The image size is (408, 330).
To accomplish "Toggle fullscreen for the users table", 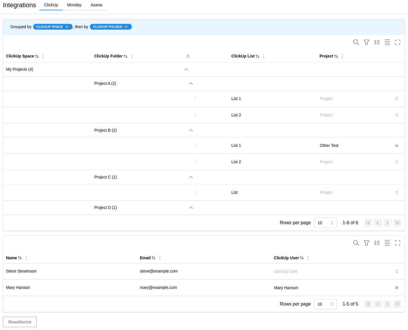I will (x=398, y=243).
